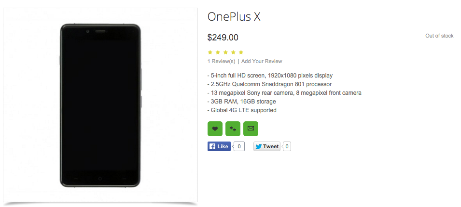Click the $249.00 price

point(223,37)
